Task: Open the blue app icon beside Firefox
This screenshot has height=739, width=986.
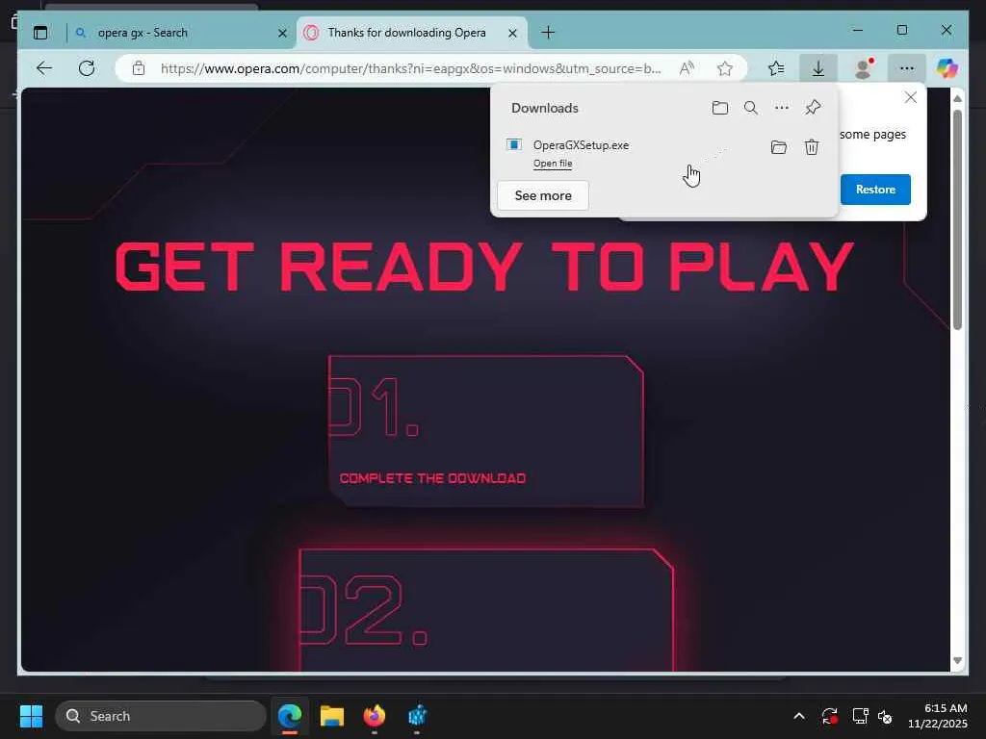Action: pyautogui.click(x=417, y=716)
